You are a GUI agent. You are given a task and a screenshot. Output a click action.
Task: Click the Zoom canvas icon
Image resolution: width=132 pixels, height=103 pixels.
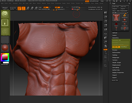pyautogui.click(x=105, y=17)
